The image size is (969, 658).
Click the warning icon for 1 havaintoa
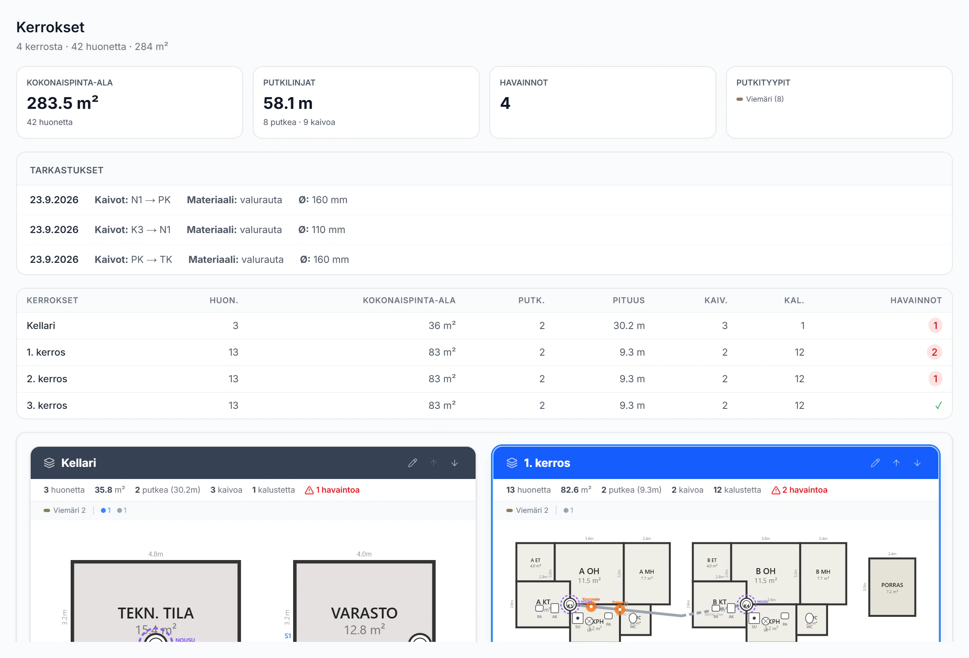pos(309,490)
